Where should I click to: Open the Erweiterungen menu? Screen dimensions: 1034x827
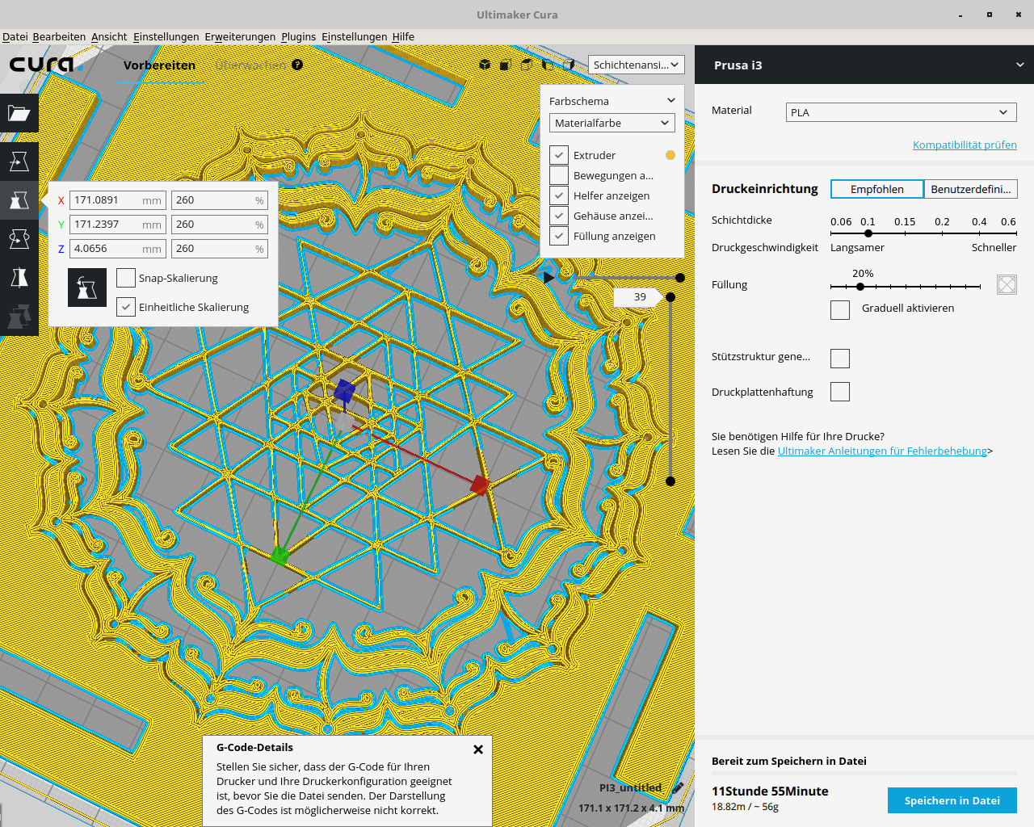tap(240, 36)
